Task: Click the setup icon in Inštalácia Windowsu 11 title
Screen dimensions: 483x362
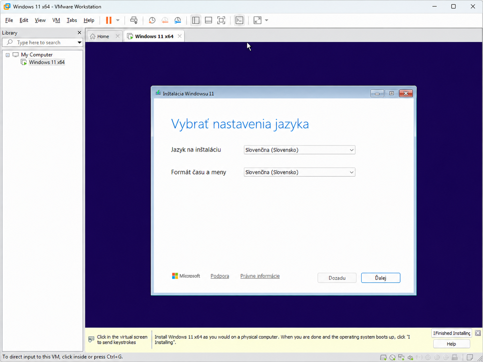Action: pos(158,93)
